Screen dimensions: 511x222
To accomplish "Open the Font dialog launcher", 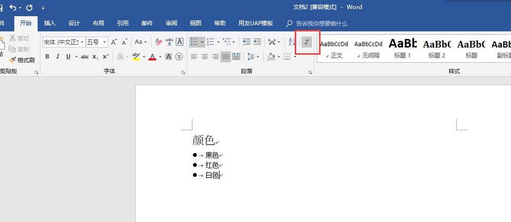I will pos(183,72).
